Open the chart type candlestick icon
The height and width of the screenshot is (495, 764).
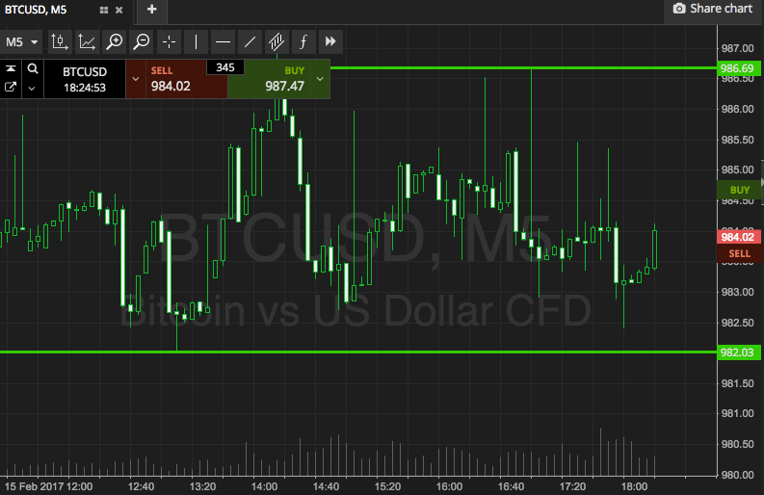(60, 41)
